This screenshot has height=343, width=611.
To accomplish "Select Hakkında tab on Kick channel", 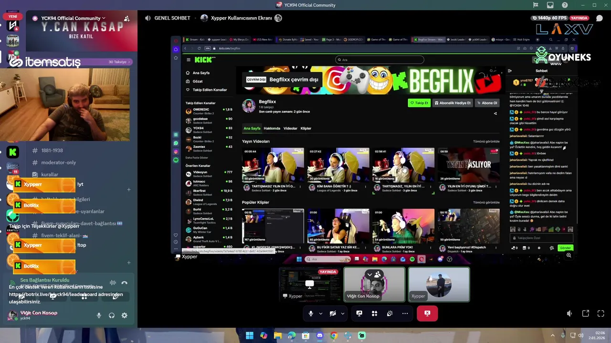I will click(272, 129).
